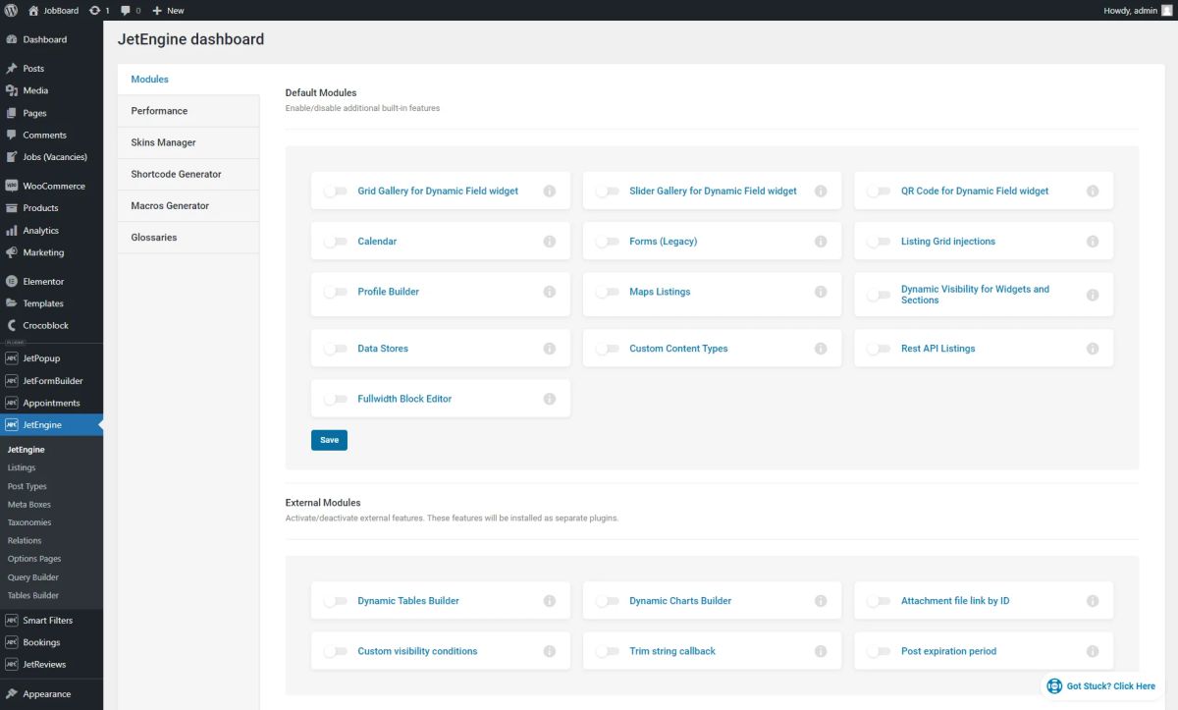The width and height of the screenshot is (1178, 710).
Task: Show info for Grid Gallery module
Action: coord(550,191)
